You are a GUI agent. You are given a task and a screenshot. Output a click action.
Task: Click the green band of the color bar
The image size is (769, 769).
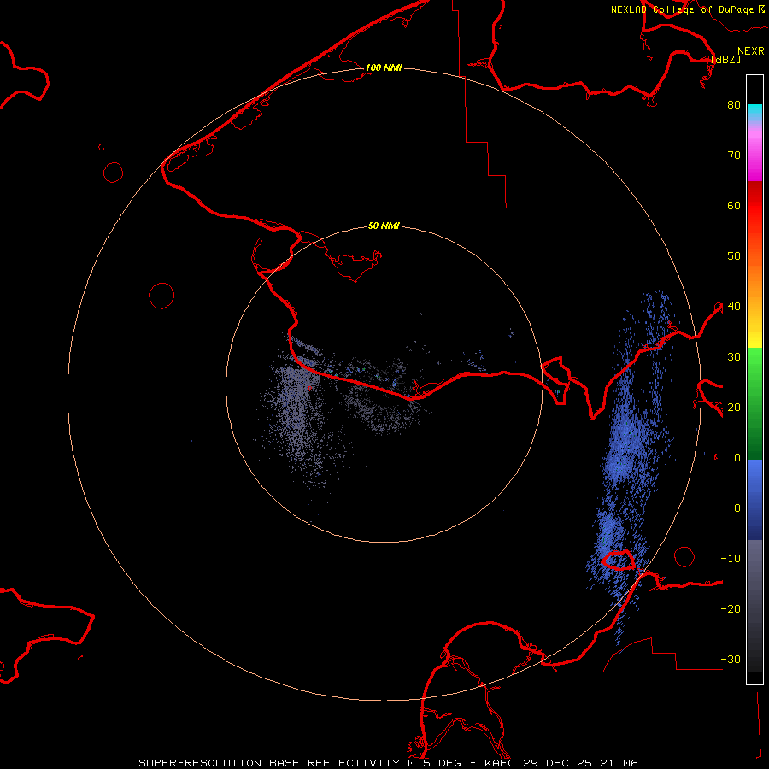tap(754, 403)
